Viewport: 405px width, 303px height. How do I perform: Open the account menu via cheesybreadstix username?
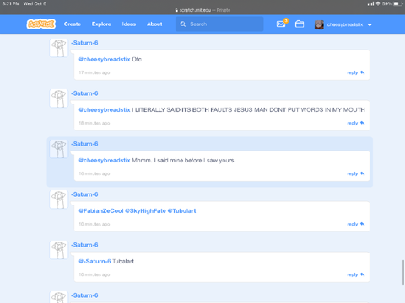(345, 24)
